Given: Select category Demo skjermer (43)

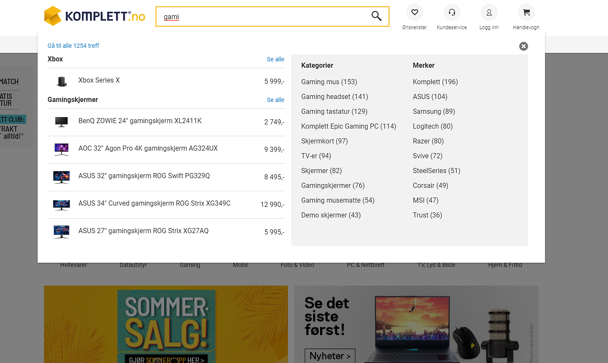Looking at the screenshot, I should (331, 215).
